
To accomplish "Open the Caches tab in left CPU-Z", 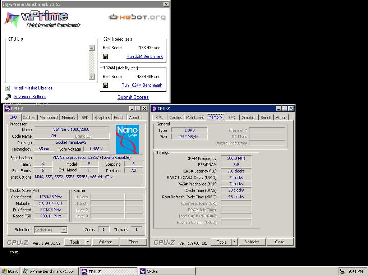I will coord(29,118).
